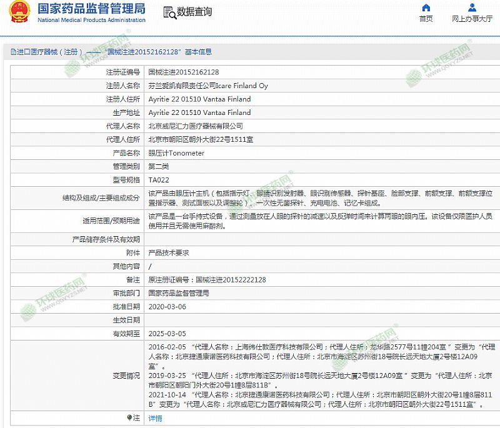Click the 网上办事大厅 person icon
Viewport: 500px width, 428px height.
click(472, 8)
